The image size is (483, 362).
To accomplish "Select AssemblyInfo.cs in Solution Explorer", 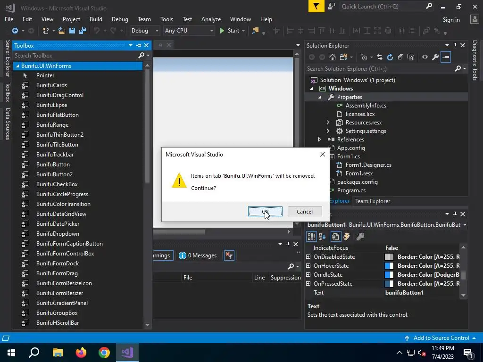I will pyautogui.click(x=366, y=105).
